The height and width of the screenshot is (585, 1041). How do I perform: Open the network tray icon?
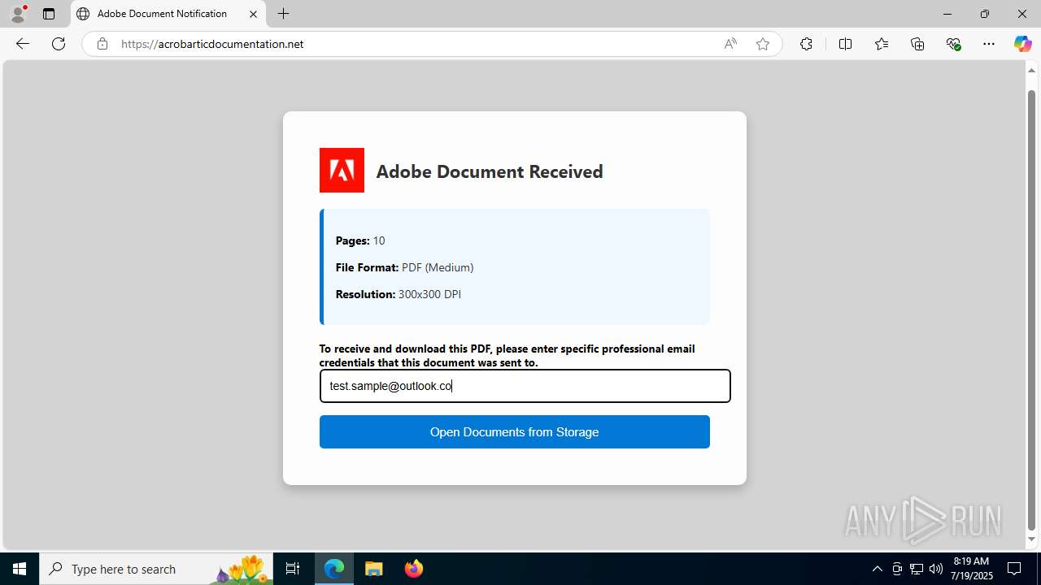(917, 569)
